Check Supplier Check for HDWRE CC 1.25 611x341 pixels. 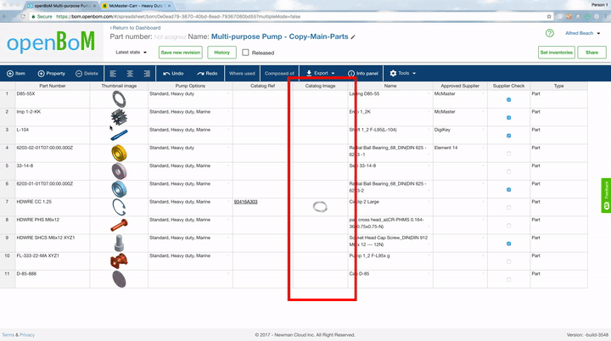[x=508, y=208]
